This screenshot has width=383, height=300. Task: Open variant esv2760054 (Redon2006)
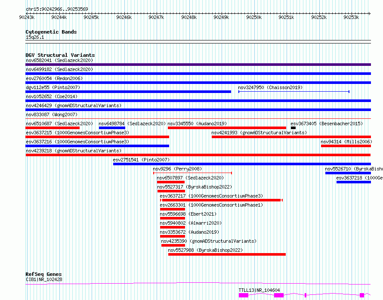tap(54, 78)
